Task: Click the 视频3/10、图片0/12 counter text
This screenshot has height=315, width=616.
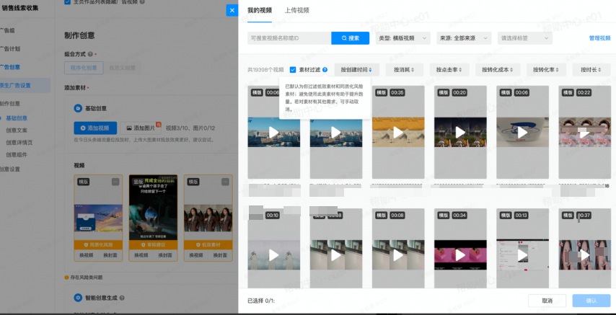Action: (x=190, y=128)
